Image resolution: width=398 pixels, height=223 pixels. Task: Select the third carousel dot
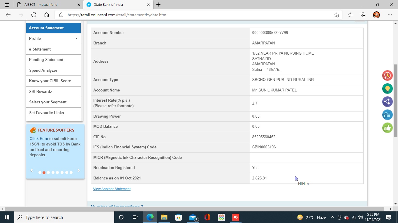click(x=48, y=172)
